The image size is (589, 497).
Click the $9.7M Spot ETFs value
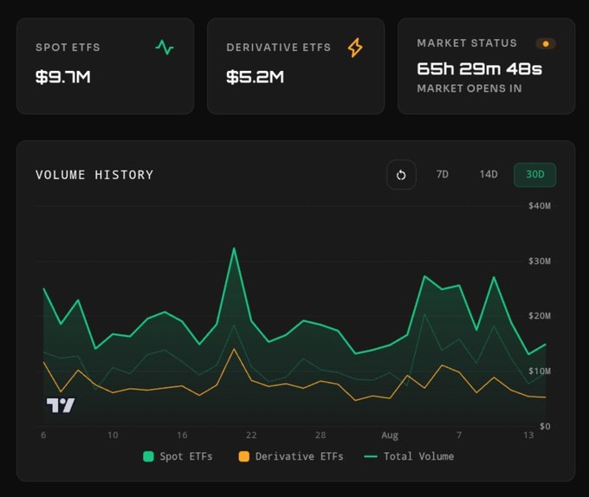tap(62, 77)
